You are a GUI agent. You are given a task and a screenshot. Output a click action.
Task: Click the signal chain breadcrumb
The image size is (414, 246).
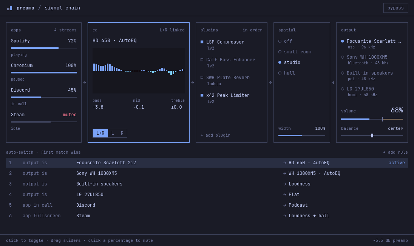[62, 8]
